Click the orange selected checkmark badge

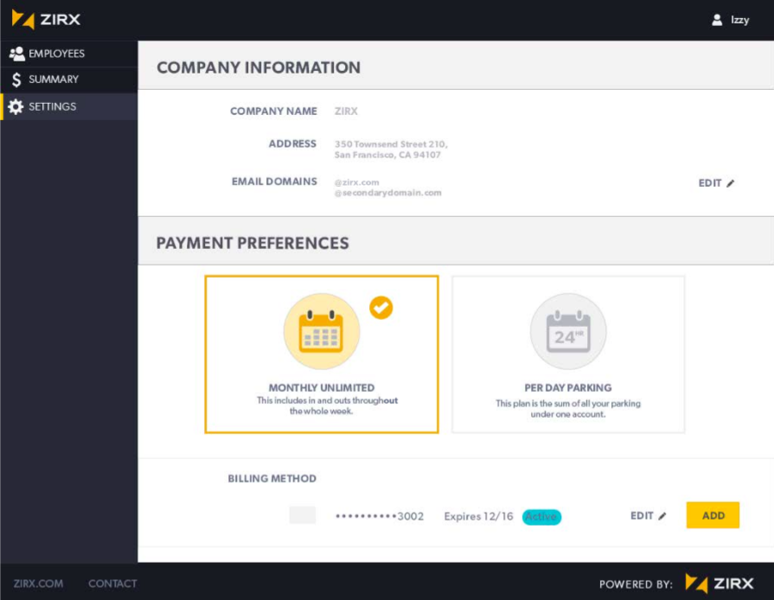(381, 308)
